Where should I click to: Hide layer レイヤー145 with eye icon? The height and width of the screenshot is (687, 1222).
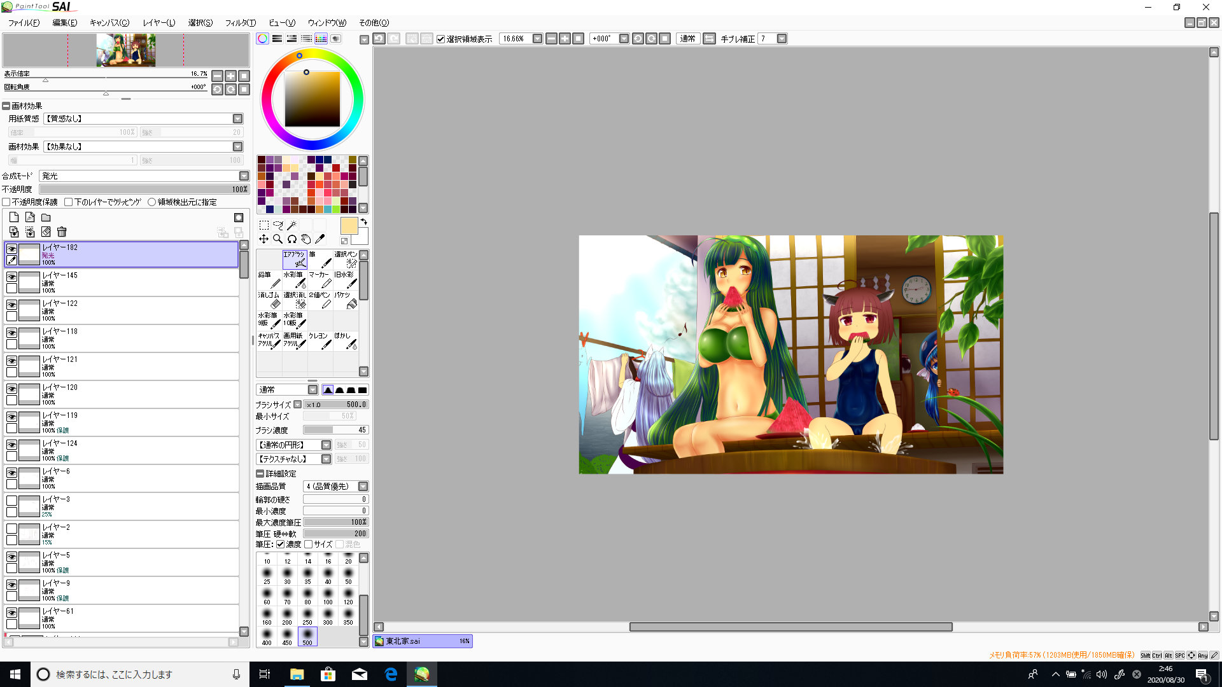11,277
